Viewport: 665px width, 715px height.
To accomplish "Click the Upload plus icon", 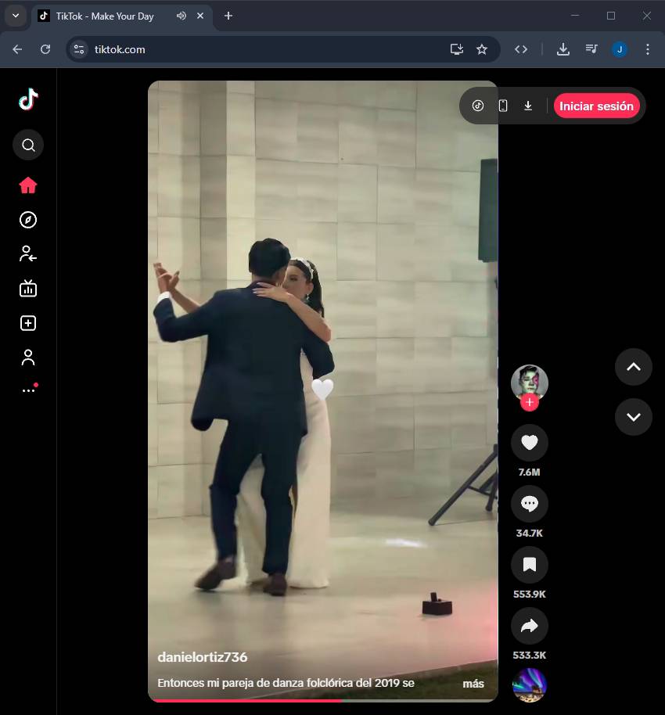I will click(x=28, y=323).
